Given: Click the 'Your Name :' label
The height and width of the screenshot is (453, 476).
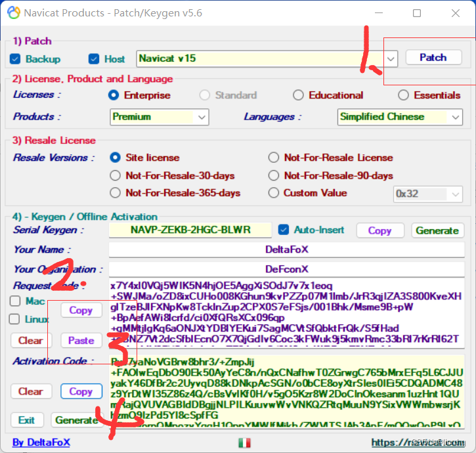Looking at the screenshot, I should (x=42, y=249).
